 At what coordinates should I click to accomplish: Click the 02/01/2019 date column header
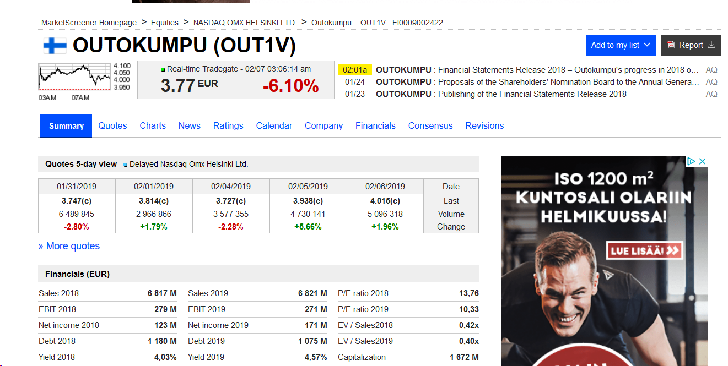[154, 187]
